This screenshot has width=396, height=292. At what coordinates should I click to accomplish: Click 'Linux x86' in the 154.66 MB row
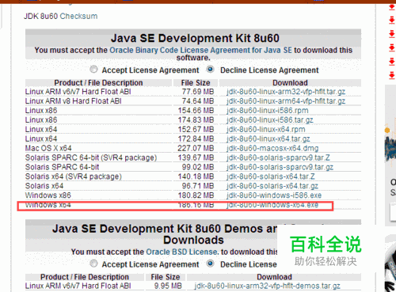tap(41, 111)
